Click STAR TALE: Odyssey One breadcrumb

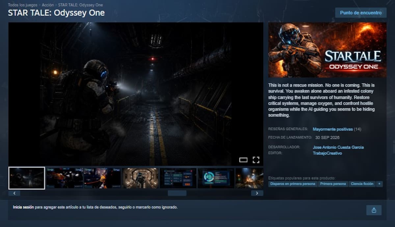(81, 5)
